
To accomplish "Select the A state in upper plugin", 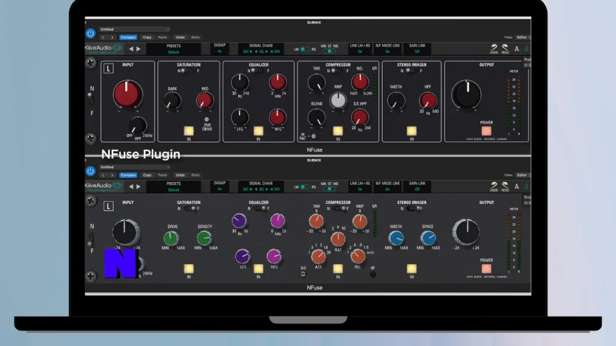I will [x=517, y=49].
